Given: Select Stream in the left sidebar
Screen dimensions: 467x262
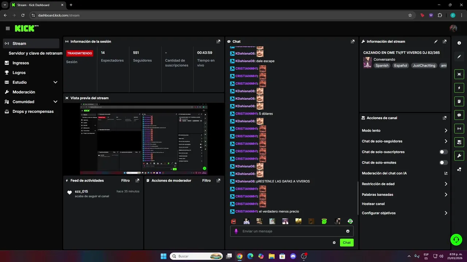Looking at the screenshot, I should click(x=31, y=43).
